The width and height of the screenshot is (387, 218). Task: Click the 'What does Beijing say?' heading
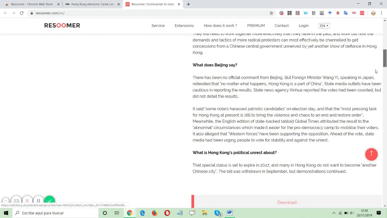point(215,65)
